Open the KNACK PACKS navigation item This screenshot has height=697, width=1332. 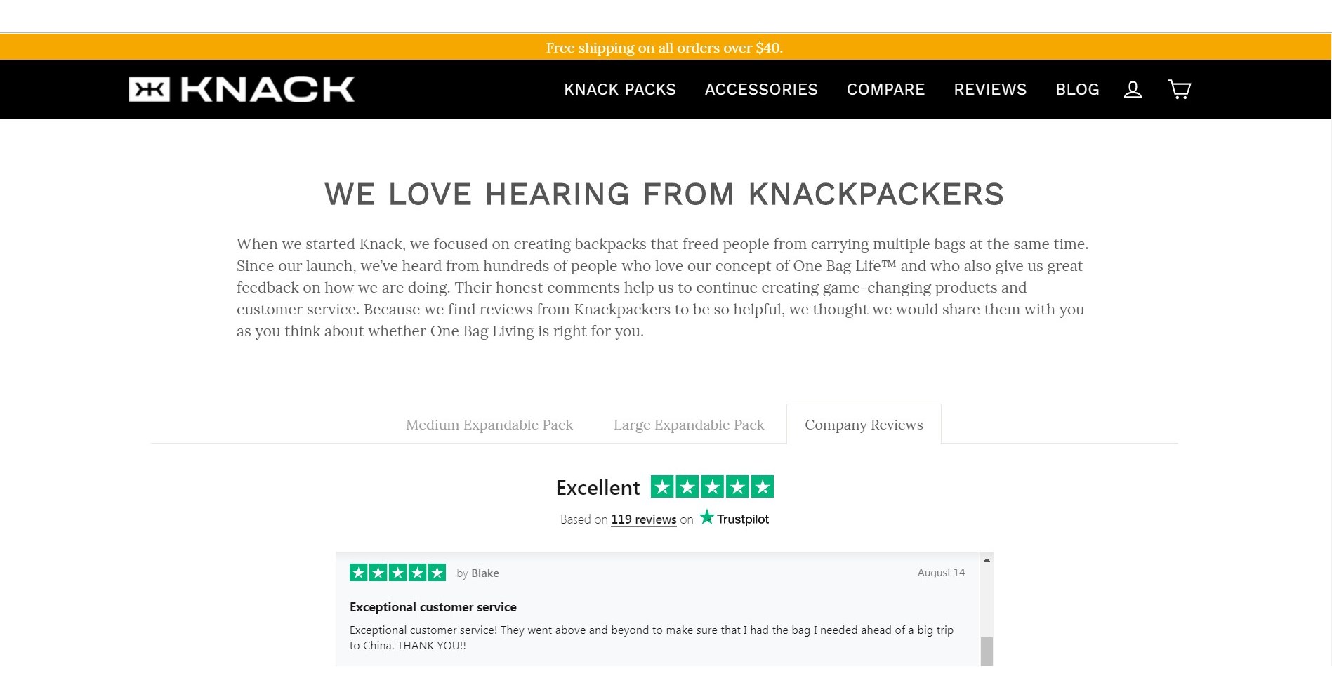620,89
